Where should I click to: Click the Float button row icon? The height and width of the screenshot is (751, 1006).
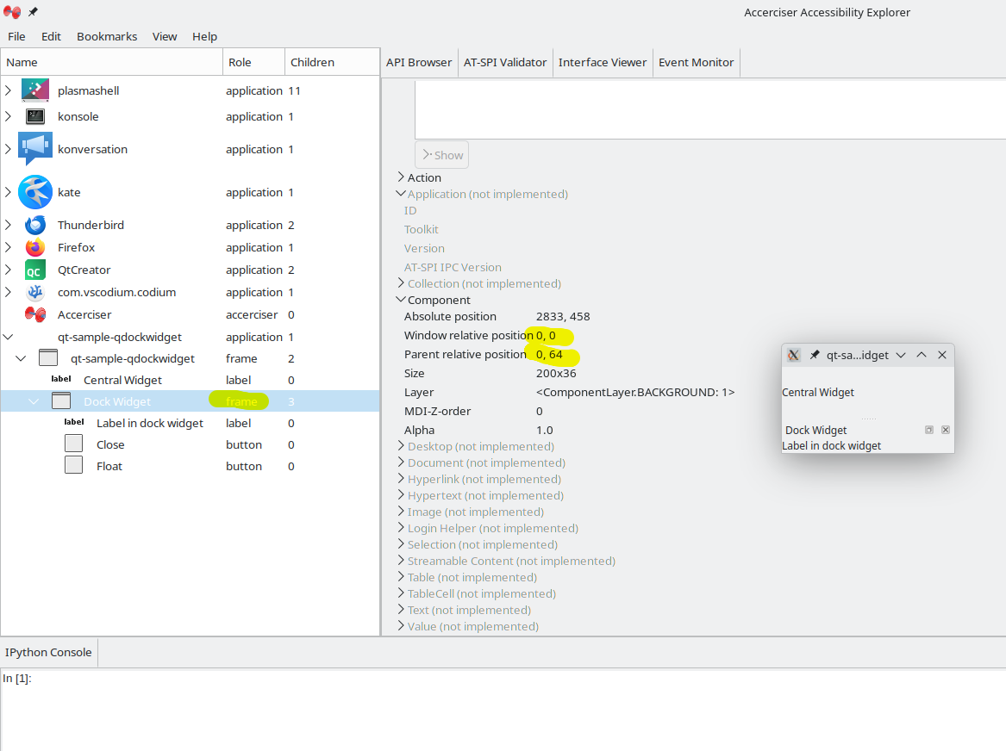click(x=74, y=465)
